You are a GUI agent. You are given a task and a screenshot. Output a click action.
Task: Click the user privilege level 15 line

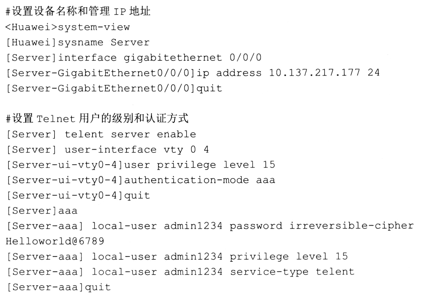[141, 165]
